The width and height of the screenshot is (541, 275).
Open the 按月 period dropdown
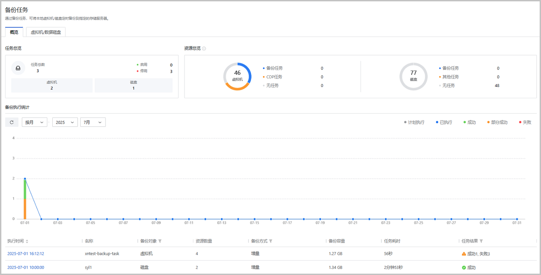coord(34,122)
